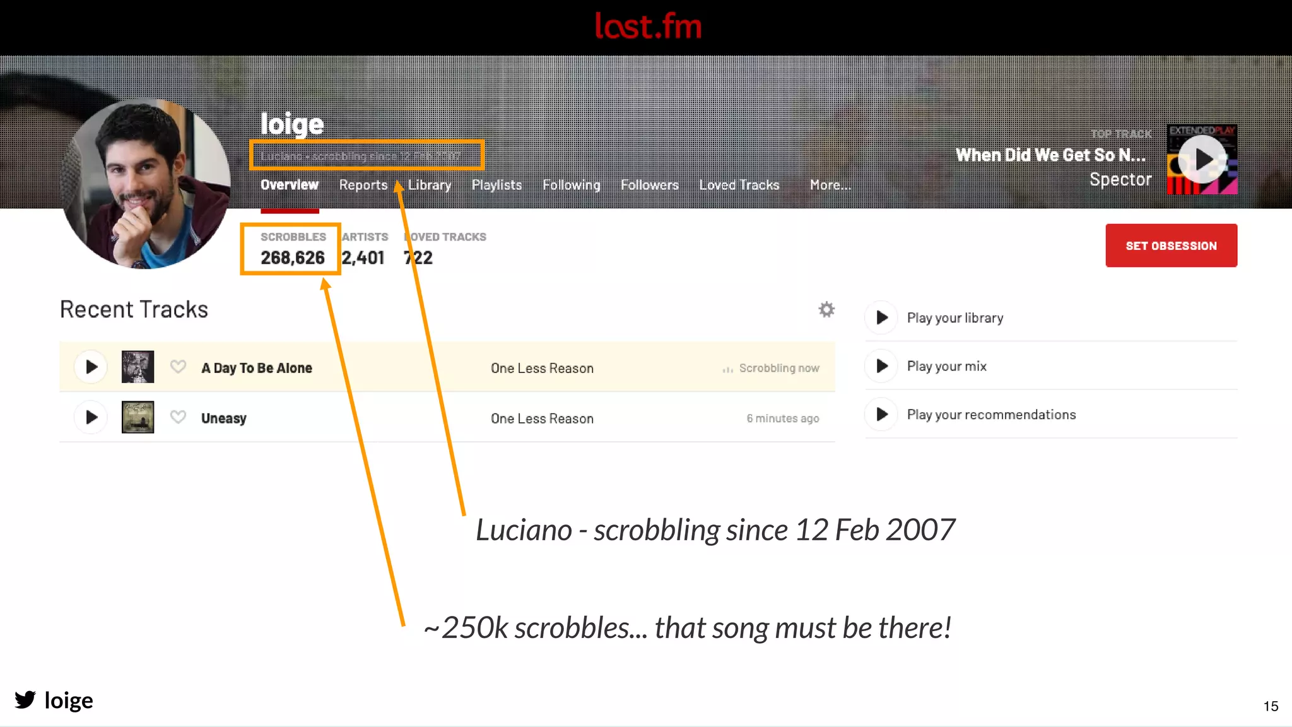Play the track A Day To Be Alone
The height and width of the screenshot is (727, 1292).
coord(91,367)
